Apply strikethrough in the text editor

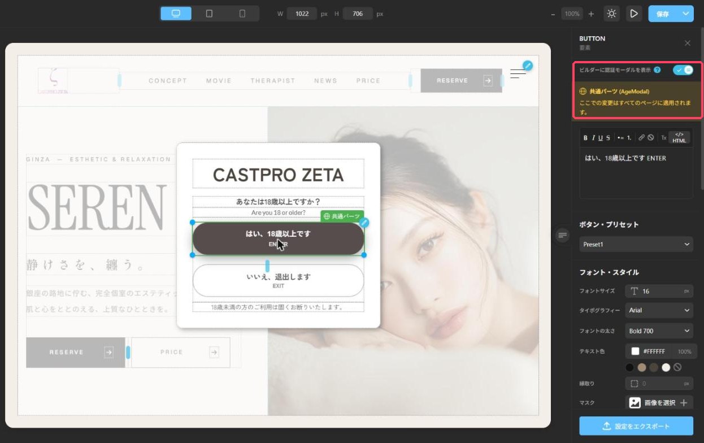click(607, 137)
